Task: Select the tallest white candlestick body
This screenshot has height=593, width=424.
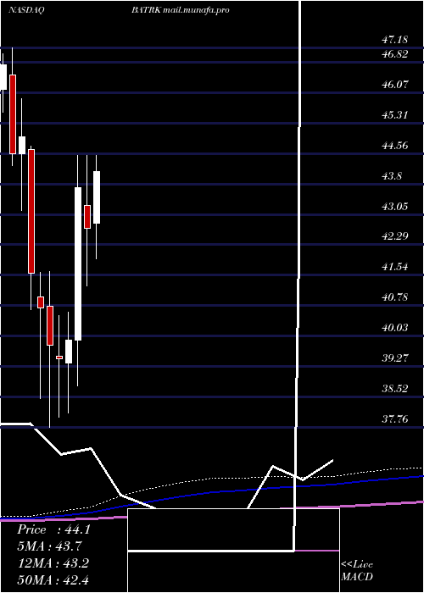Action: click(x=78, y=263)
